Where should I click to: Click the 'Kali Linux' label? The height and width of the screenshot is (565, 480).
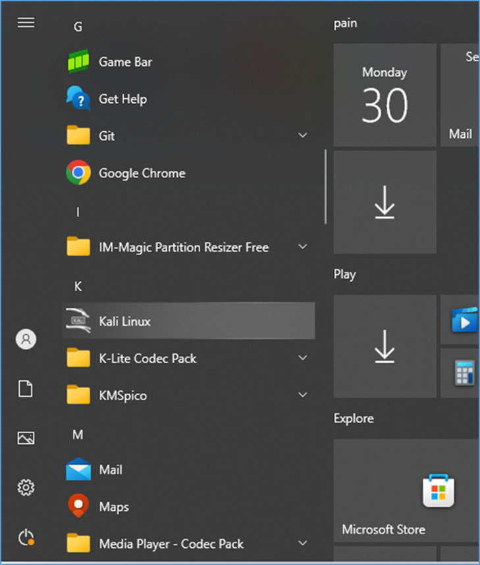click(x=124, y=321)
